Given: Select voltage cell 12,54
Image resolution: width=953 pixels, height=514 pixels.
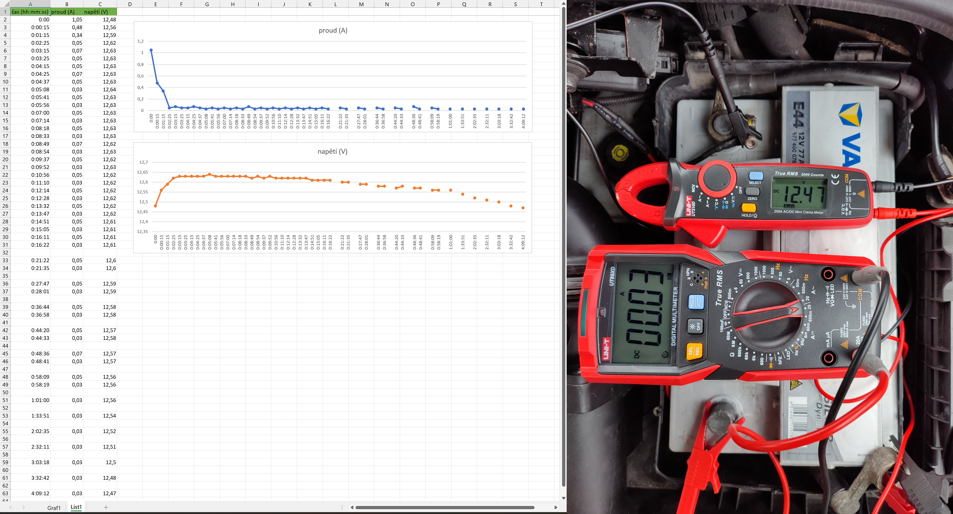Looking at the screenshot, I should click(x=100, y=416).
